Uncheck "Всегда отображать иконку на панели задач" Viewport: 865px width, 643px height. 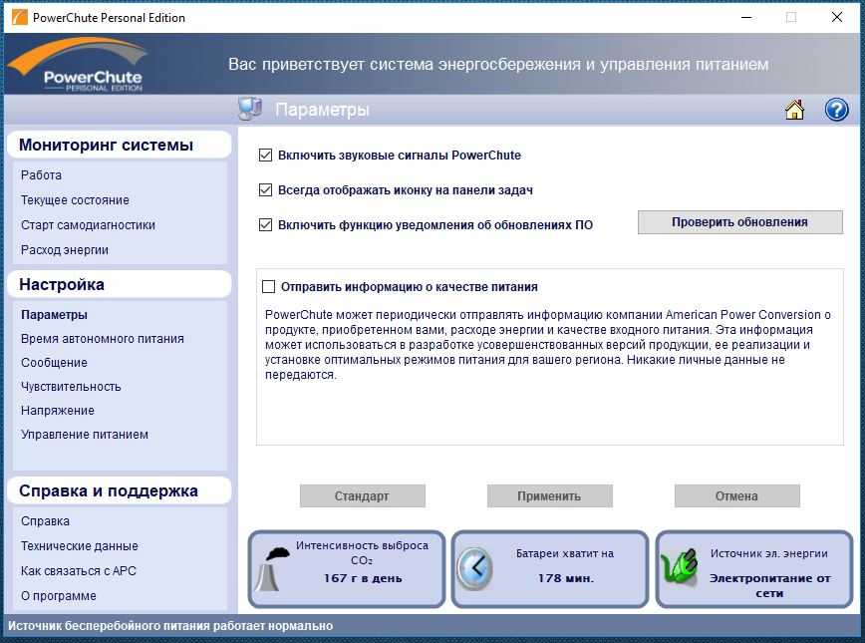[x=266, y=190]
